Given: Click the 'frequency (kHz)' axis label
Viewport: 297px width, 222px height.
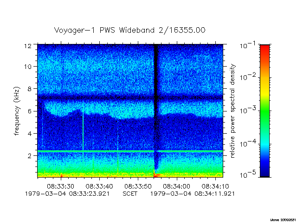Looking at the screenshot, I should tap(17, 111).
